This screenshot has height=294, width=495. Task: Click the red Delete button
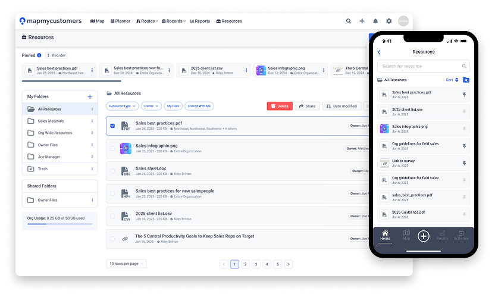point(280,106)
